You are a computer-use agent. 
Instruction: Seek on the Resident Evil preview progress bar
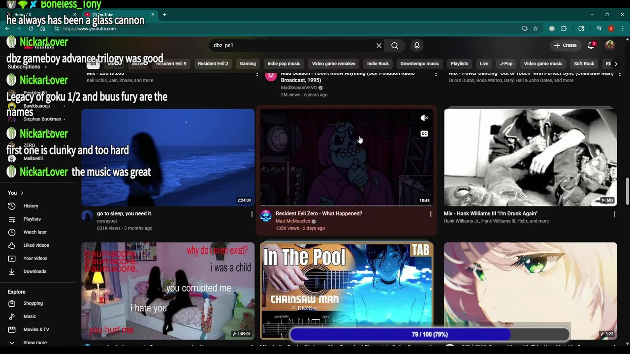click(346, 205)
